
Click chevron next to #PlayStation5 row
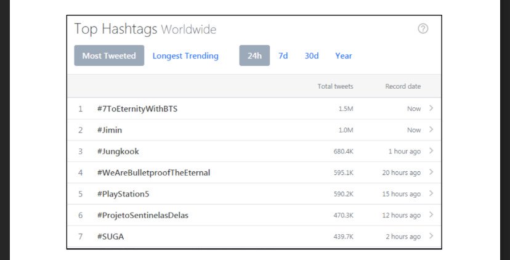coord(431,193)
